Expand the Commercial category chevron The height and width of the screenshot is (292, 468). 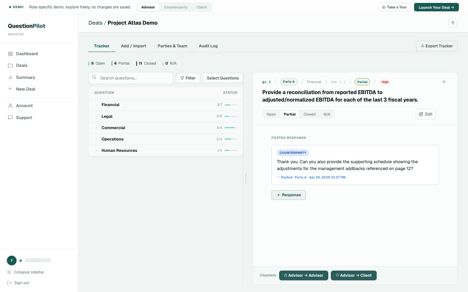click(x=97, y=128)
